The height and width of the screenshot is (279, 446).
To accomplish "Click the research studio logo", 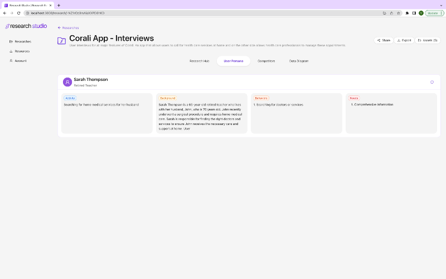I will click(26, 26).
